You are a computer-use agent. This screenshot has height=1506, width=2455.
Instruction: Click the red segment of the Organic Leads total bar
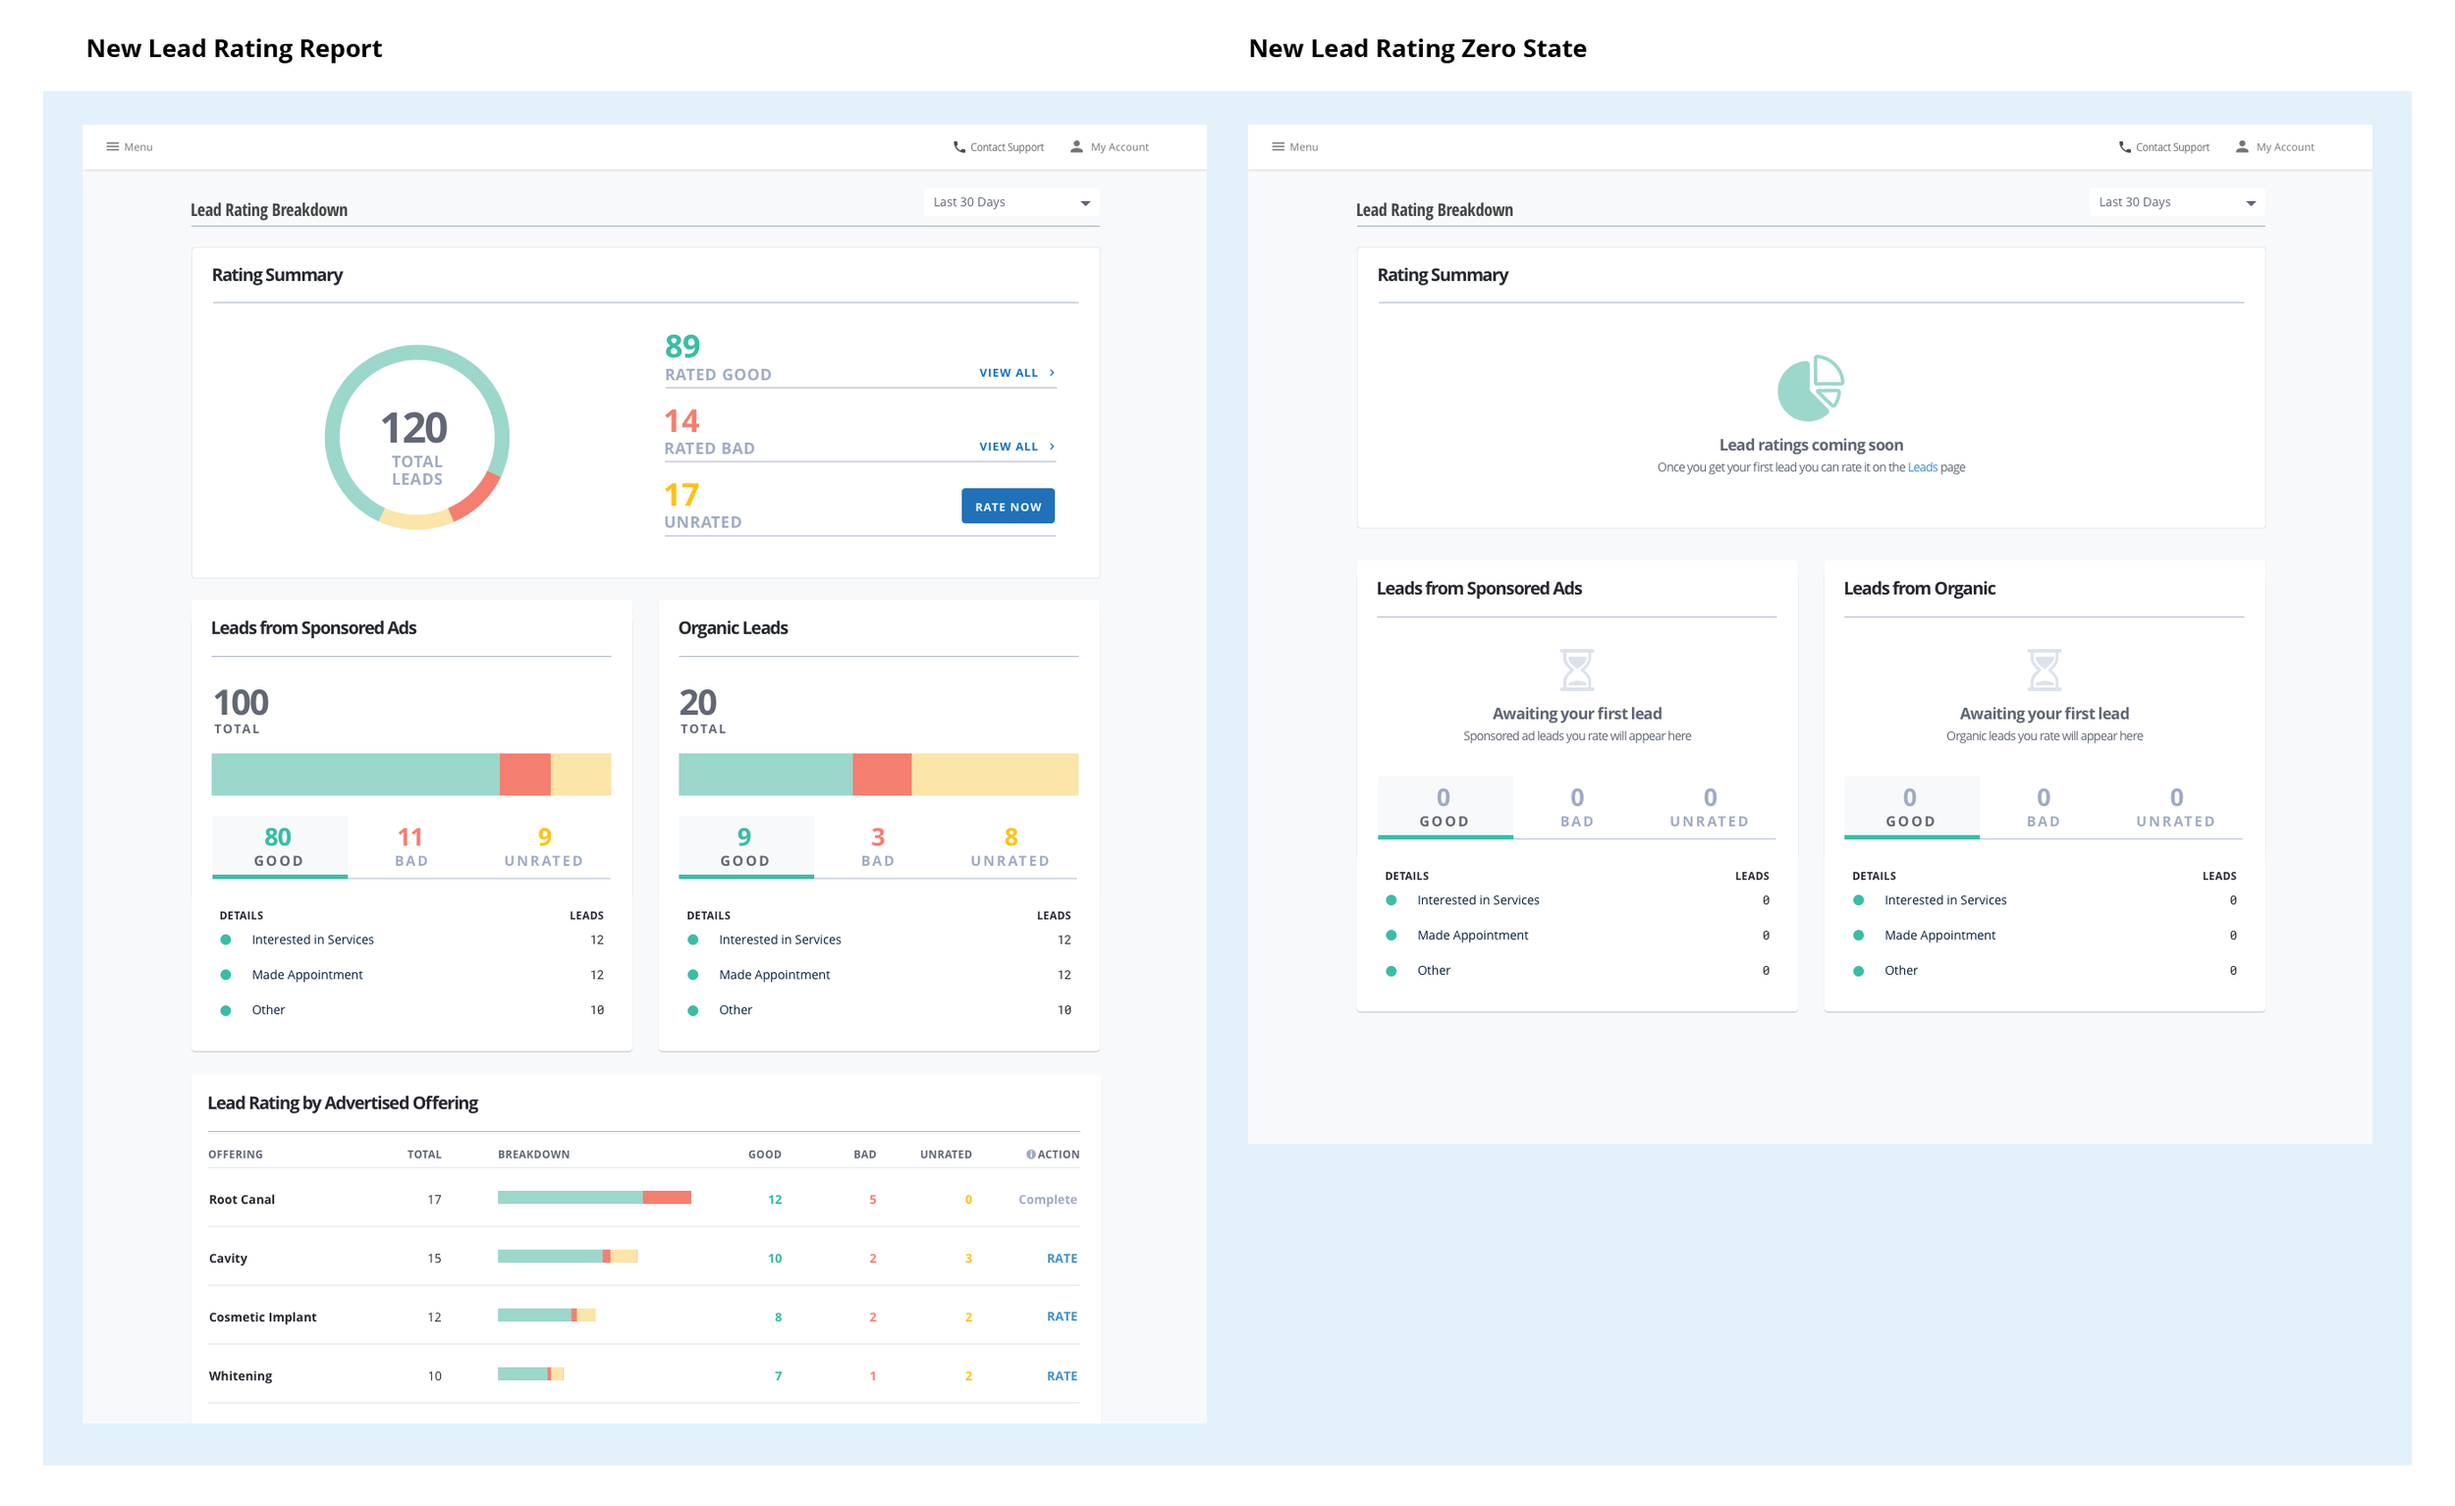[x=882, y=774]
